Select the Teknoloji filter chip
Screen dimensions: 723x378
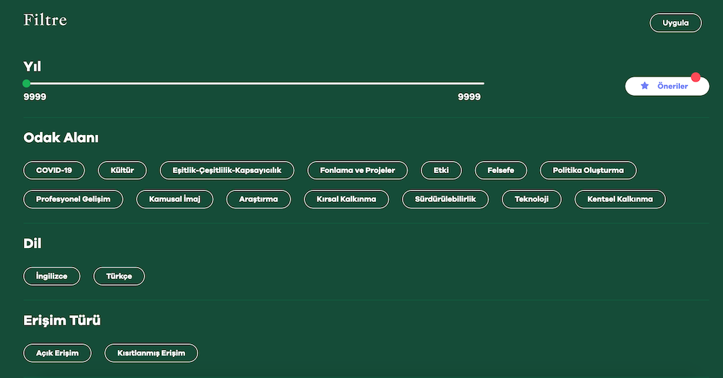click(x=531, y=199)
